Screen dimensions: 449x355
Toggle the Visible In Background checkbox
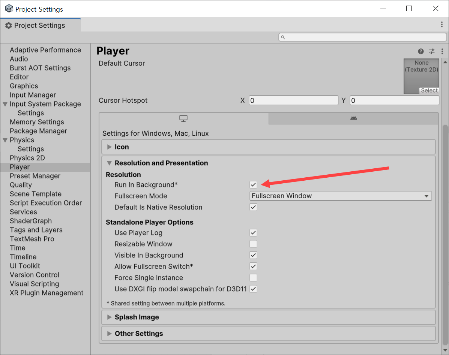pos(254,255)
